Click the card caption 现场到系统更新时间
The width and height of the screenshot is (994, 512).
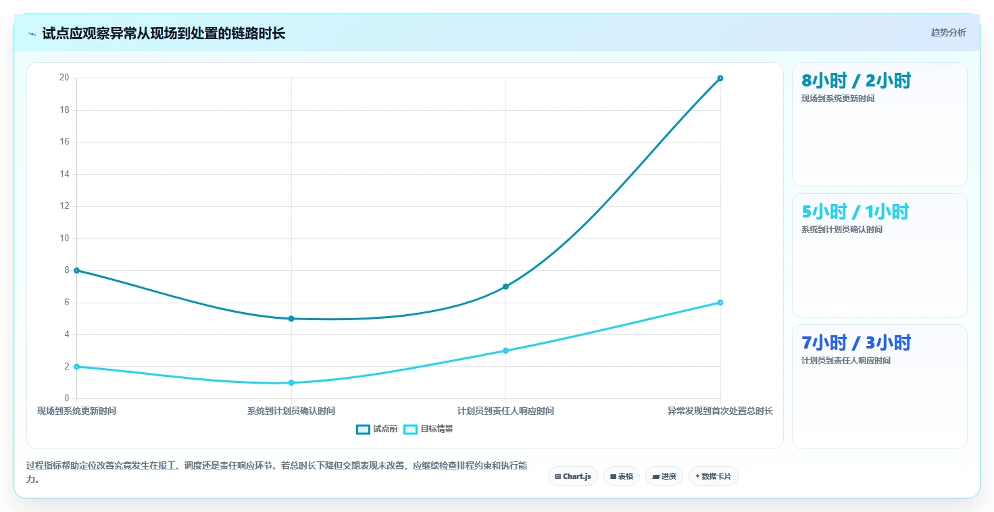coord(837,99)
